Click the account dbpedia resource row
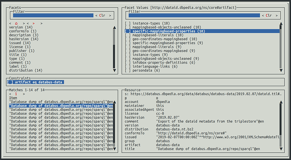291x160 pixels. click(x=202, y=102)
